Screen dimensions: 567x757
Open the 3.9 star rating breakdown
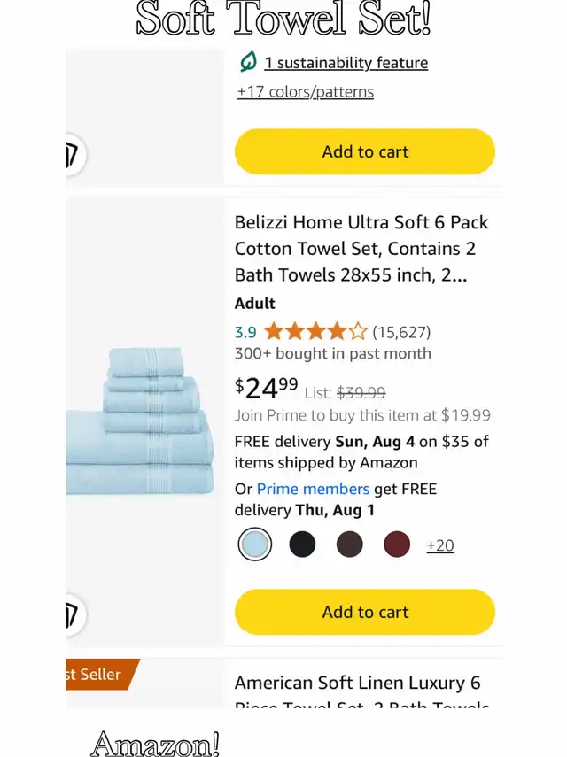300,332
